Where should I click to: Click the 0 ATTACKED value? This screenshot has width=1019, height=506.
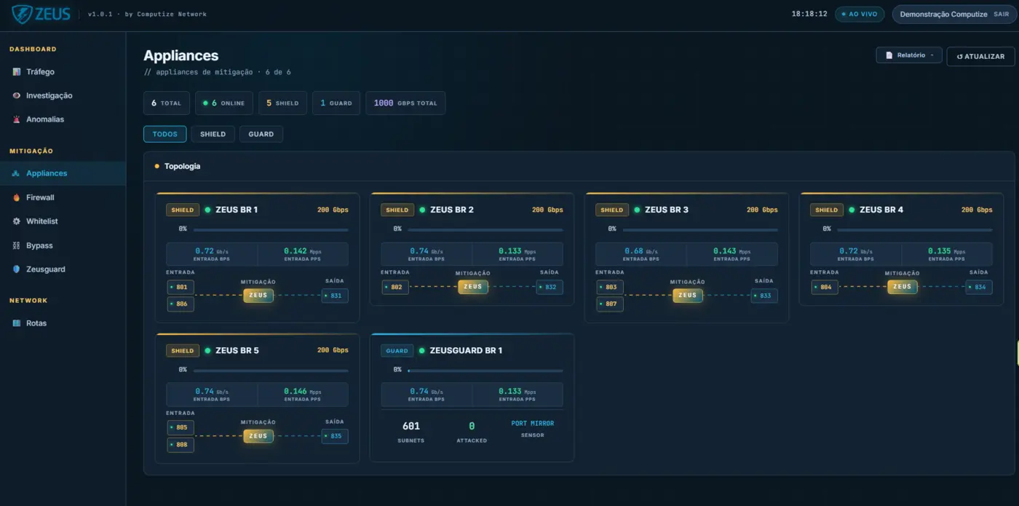point(472,426)
